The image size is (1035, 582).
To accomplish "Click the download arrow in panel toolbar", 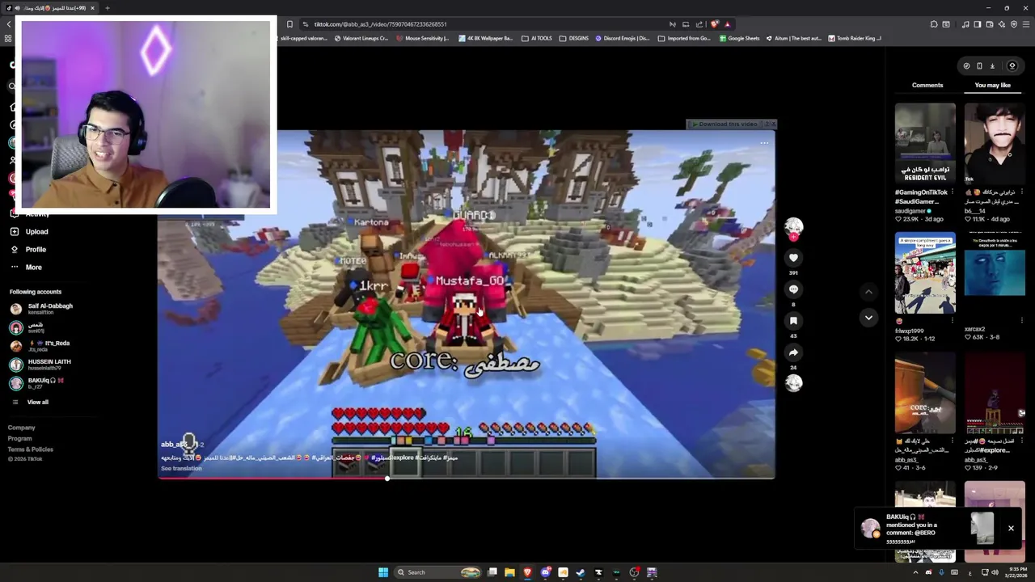I will [992, 66].
